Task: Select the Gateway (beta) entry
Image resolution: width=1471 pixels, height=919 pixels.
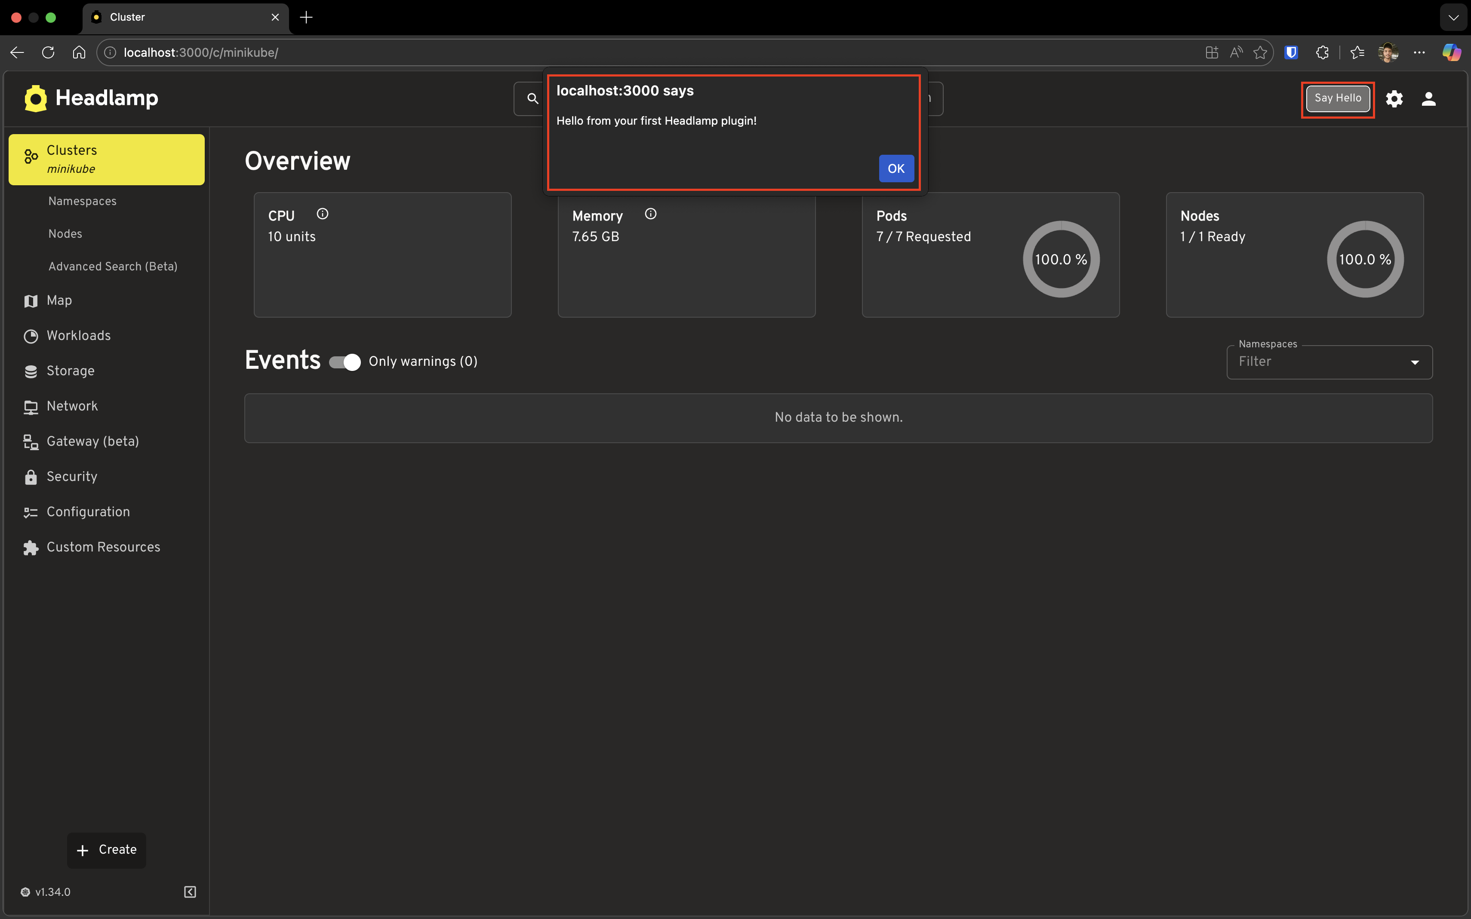Action: 92,441
